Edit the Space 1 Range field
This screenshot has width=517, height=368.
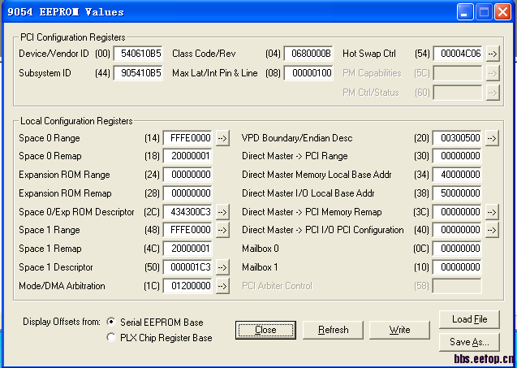pos(187,230)
